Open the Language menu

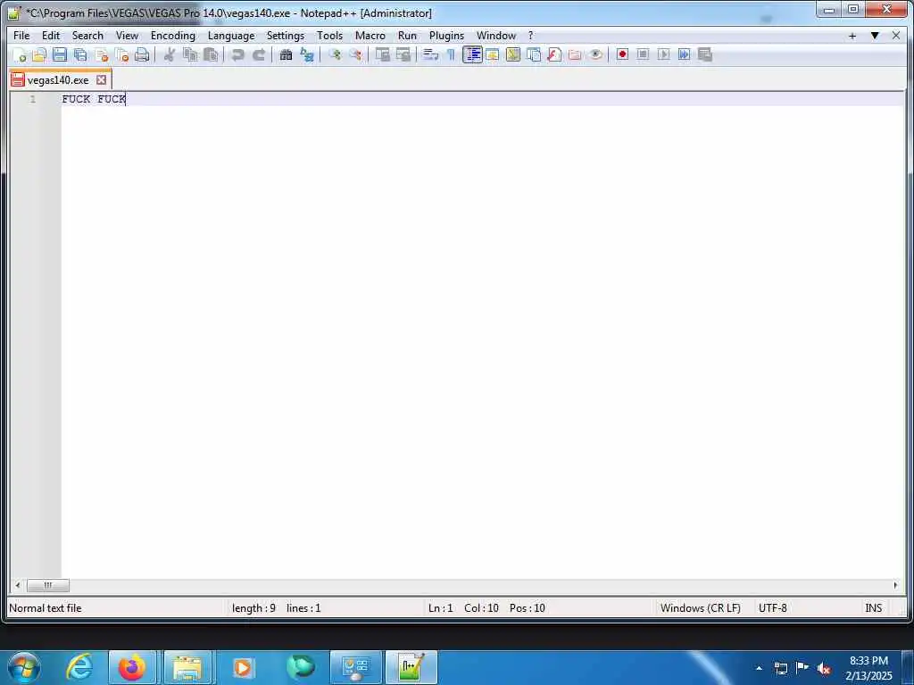[x=231, y=36]
